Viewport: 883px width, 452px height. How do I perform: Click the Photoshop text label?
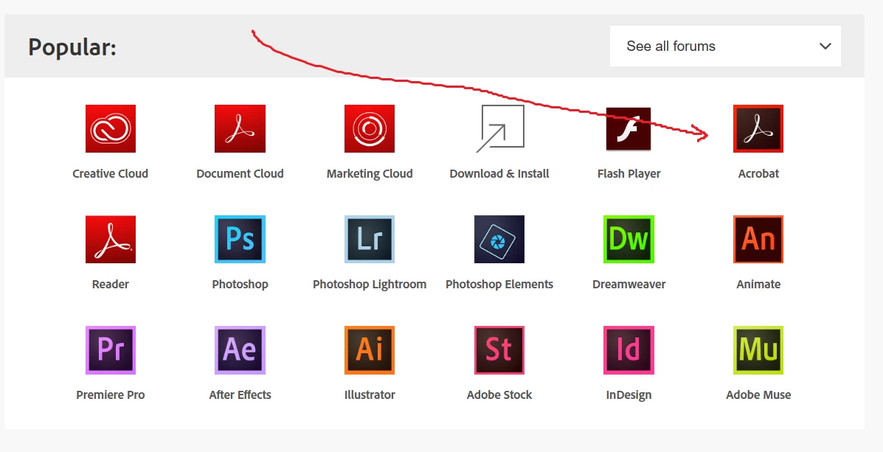coord(240,285)
